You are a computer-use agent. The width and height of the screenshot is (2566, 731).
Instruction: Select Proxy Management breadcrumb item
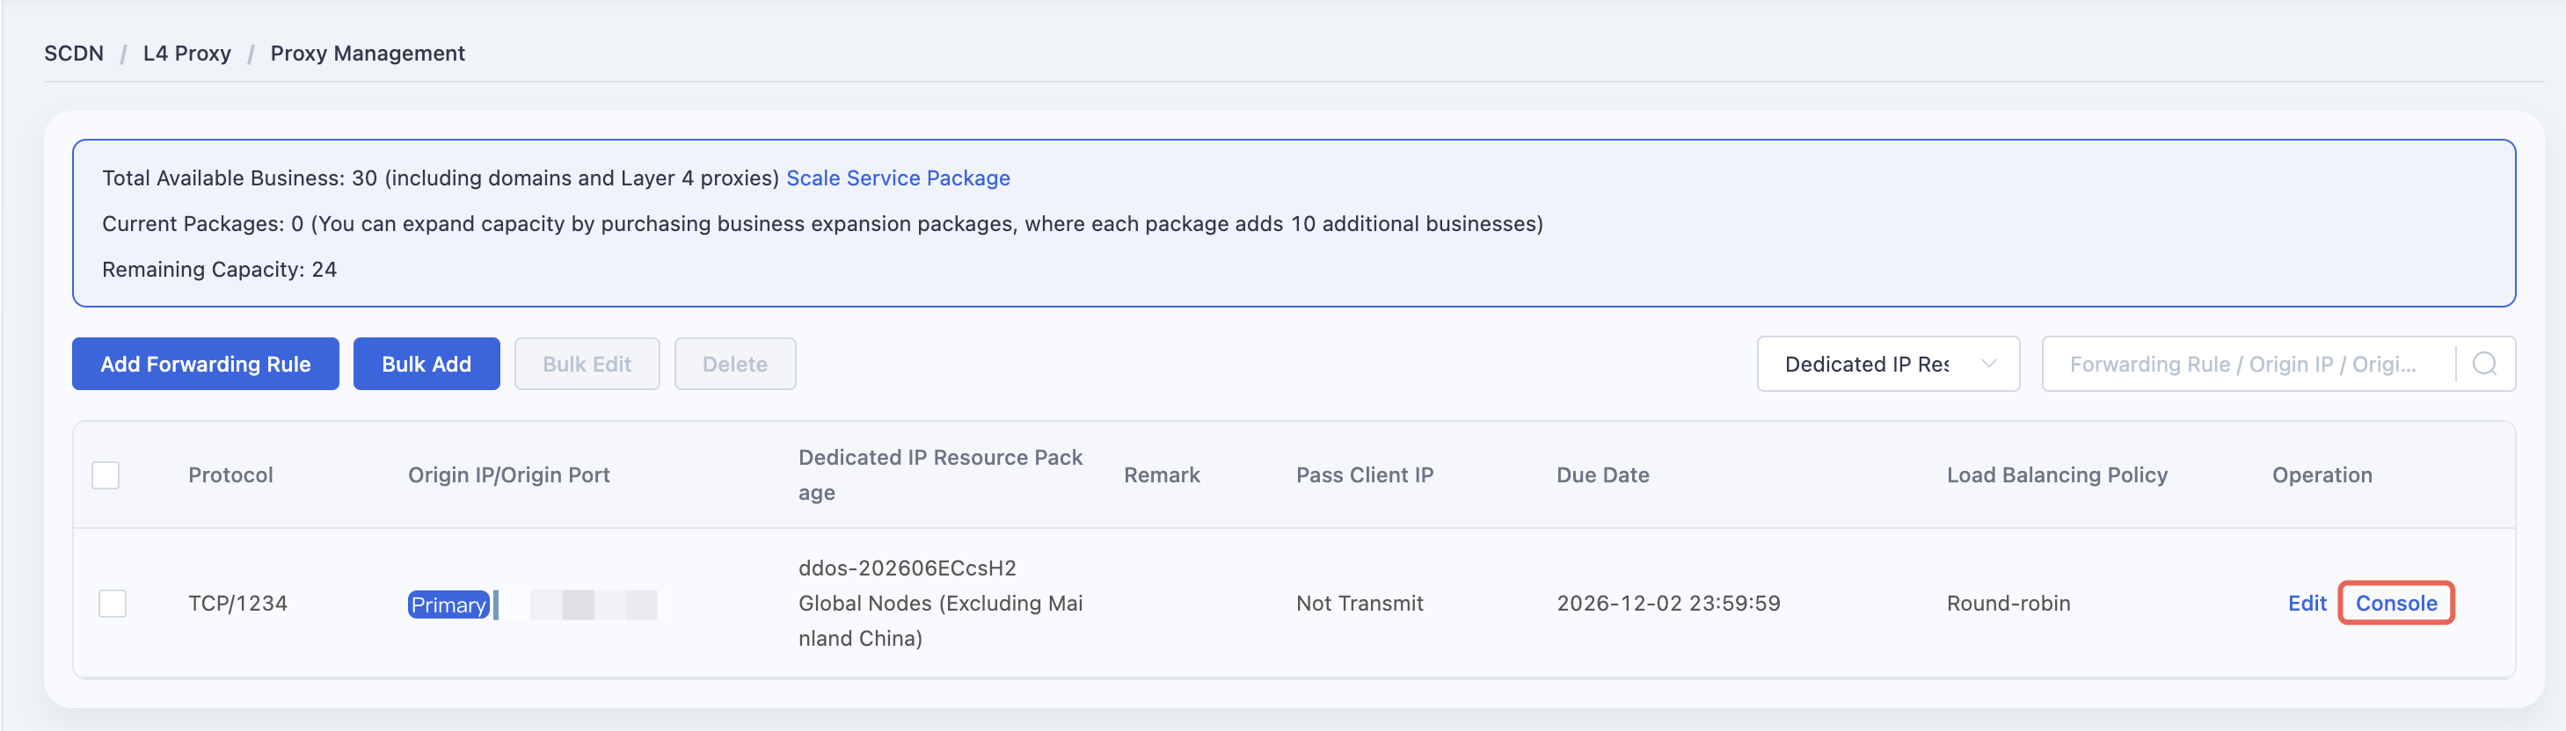368,53
